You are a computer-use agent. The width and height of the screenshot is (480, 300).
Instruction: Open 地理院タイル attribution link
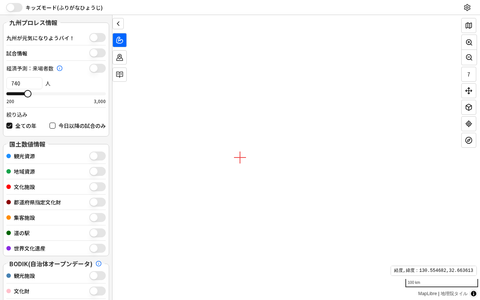pyautogui.click(x=454, y=294)
